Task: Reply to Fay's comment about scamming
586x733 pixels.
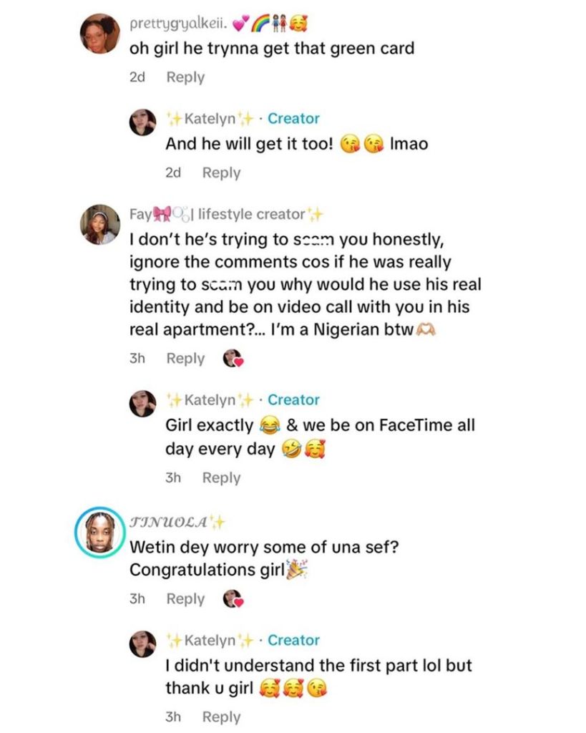Action: 185,359
